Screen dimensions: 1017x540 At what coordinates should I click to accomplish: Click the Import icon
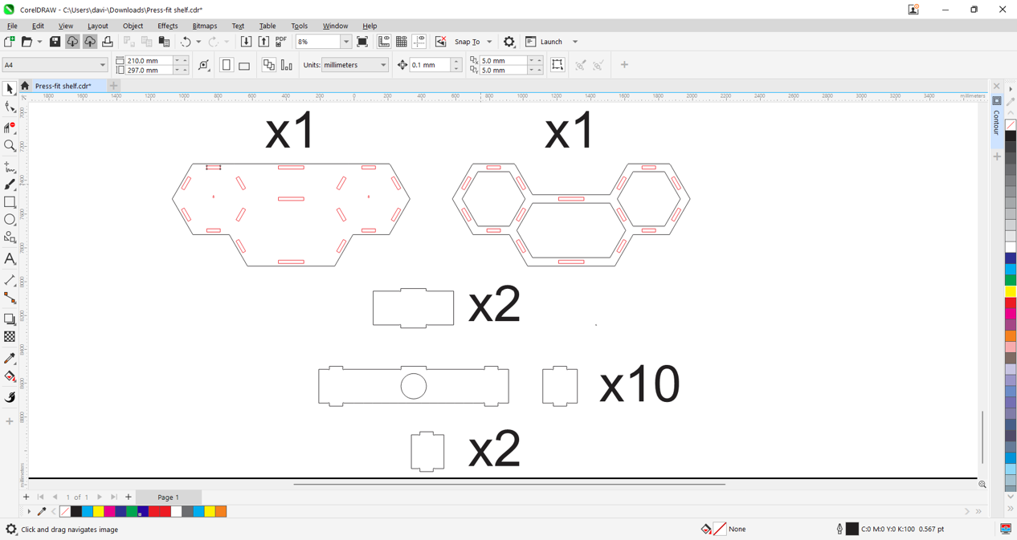(x=246, y=42)
